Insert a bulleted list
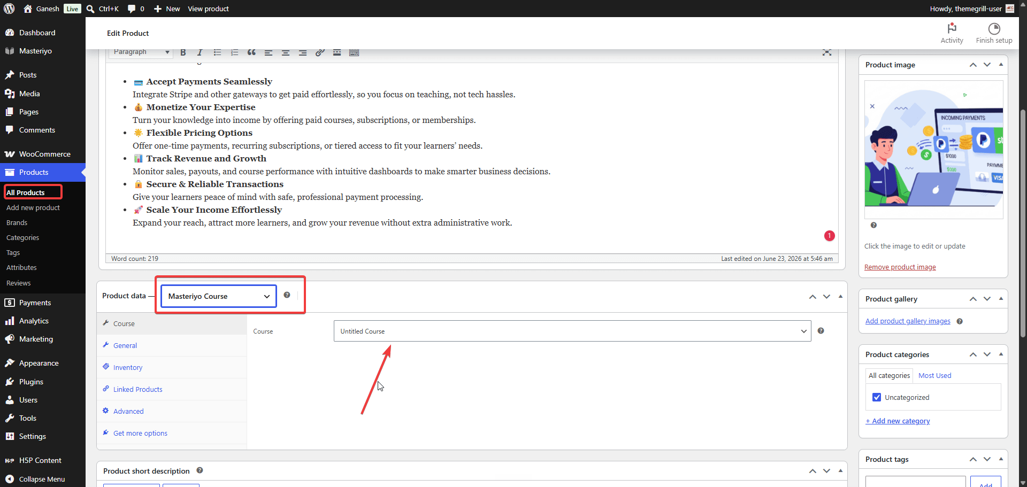This screenshot has height=487, width=1027. pyautogui.click(x=217, y=52)
